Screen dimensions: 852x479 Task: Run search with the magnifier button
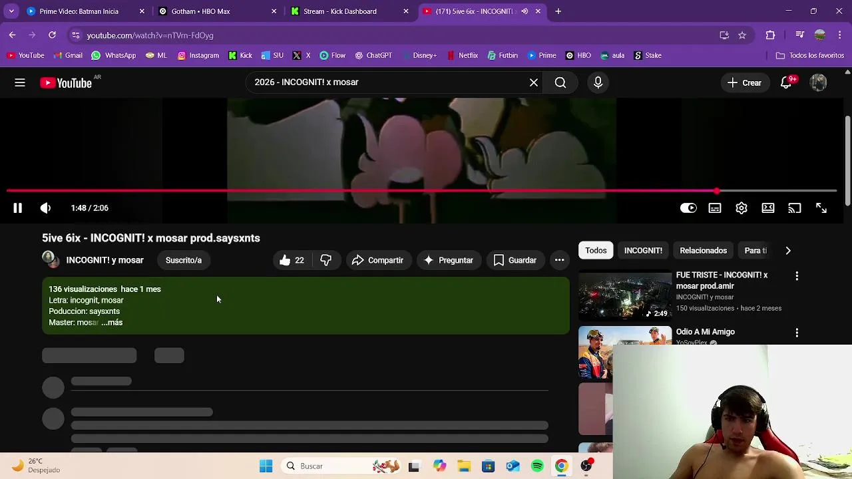click(x=560, y=82)
